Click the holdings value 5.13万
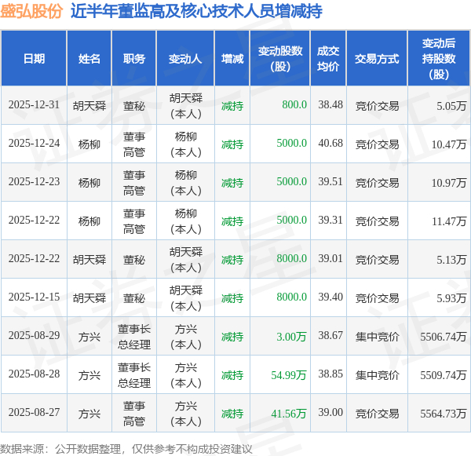 (x=451, y=260)
